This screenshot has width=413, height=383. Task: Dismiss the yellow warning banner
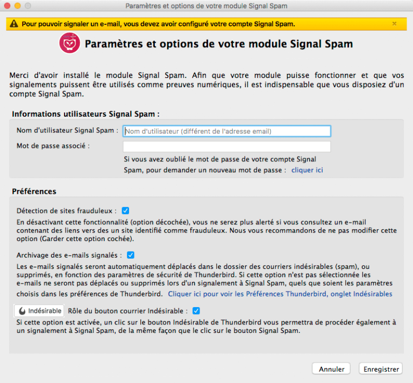394,24
